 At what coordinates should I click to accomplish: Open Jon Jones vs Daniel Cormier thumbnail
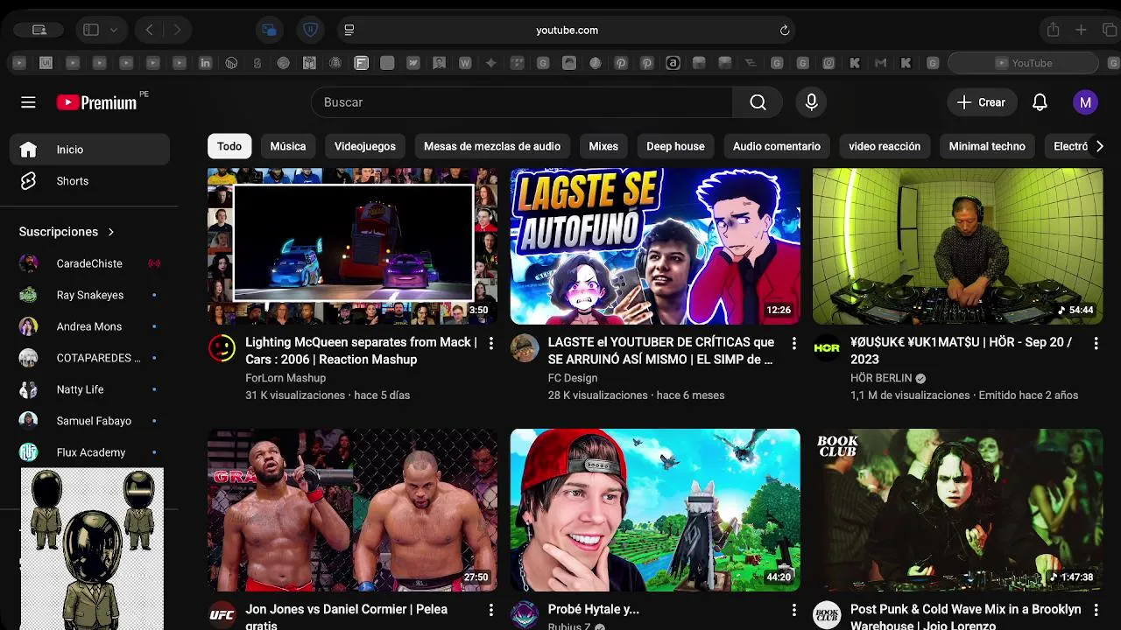352,510
